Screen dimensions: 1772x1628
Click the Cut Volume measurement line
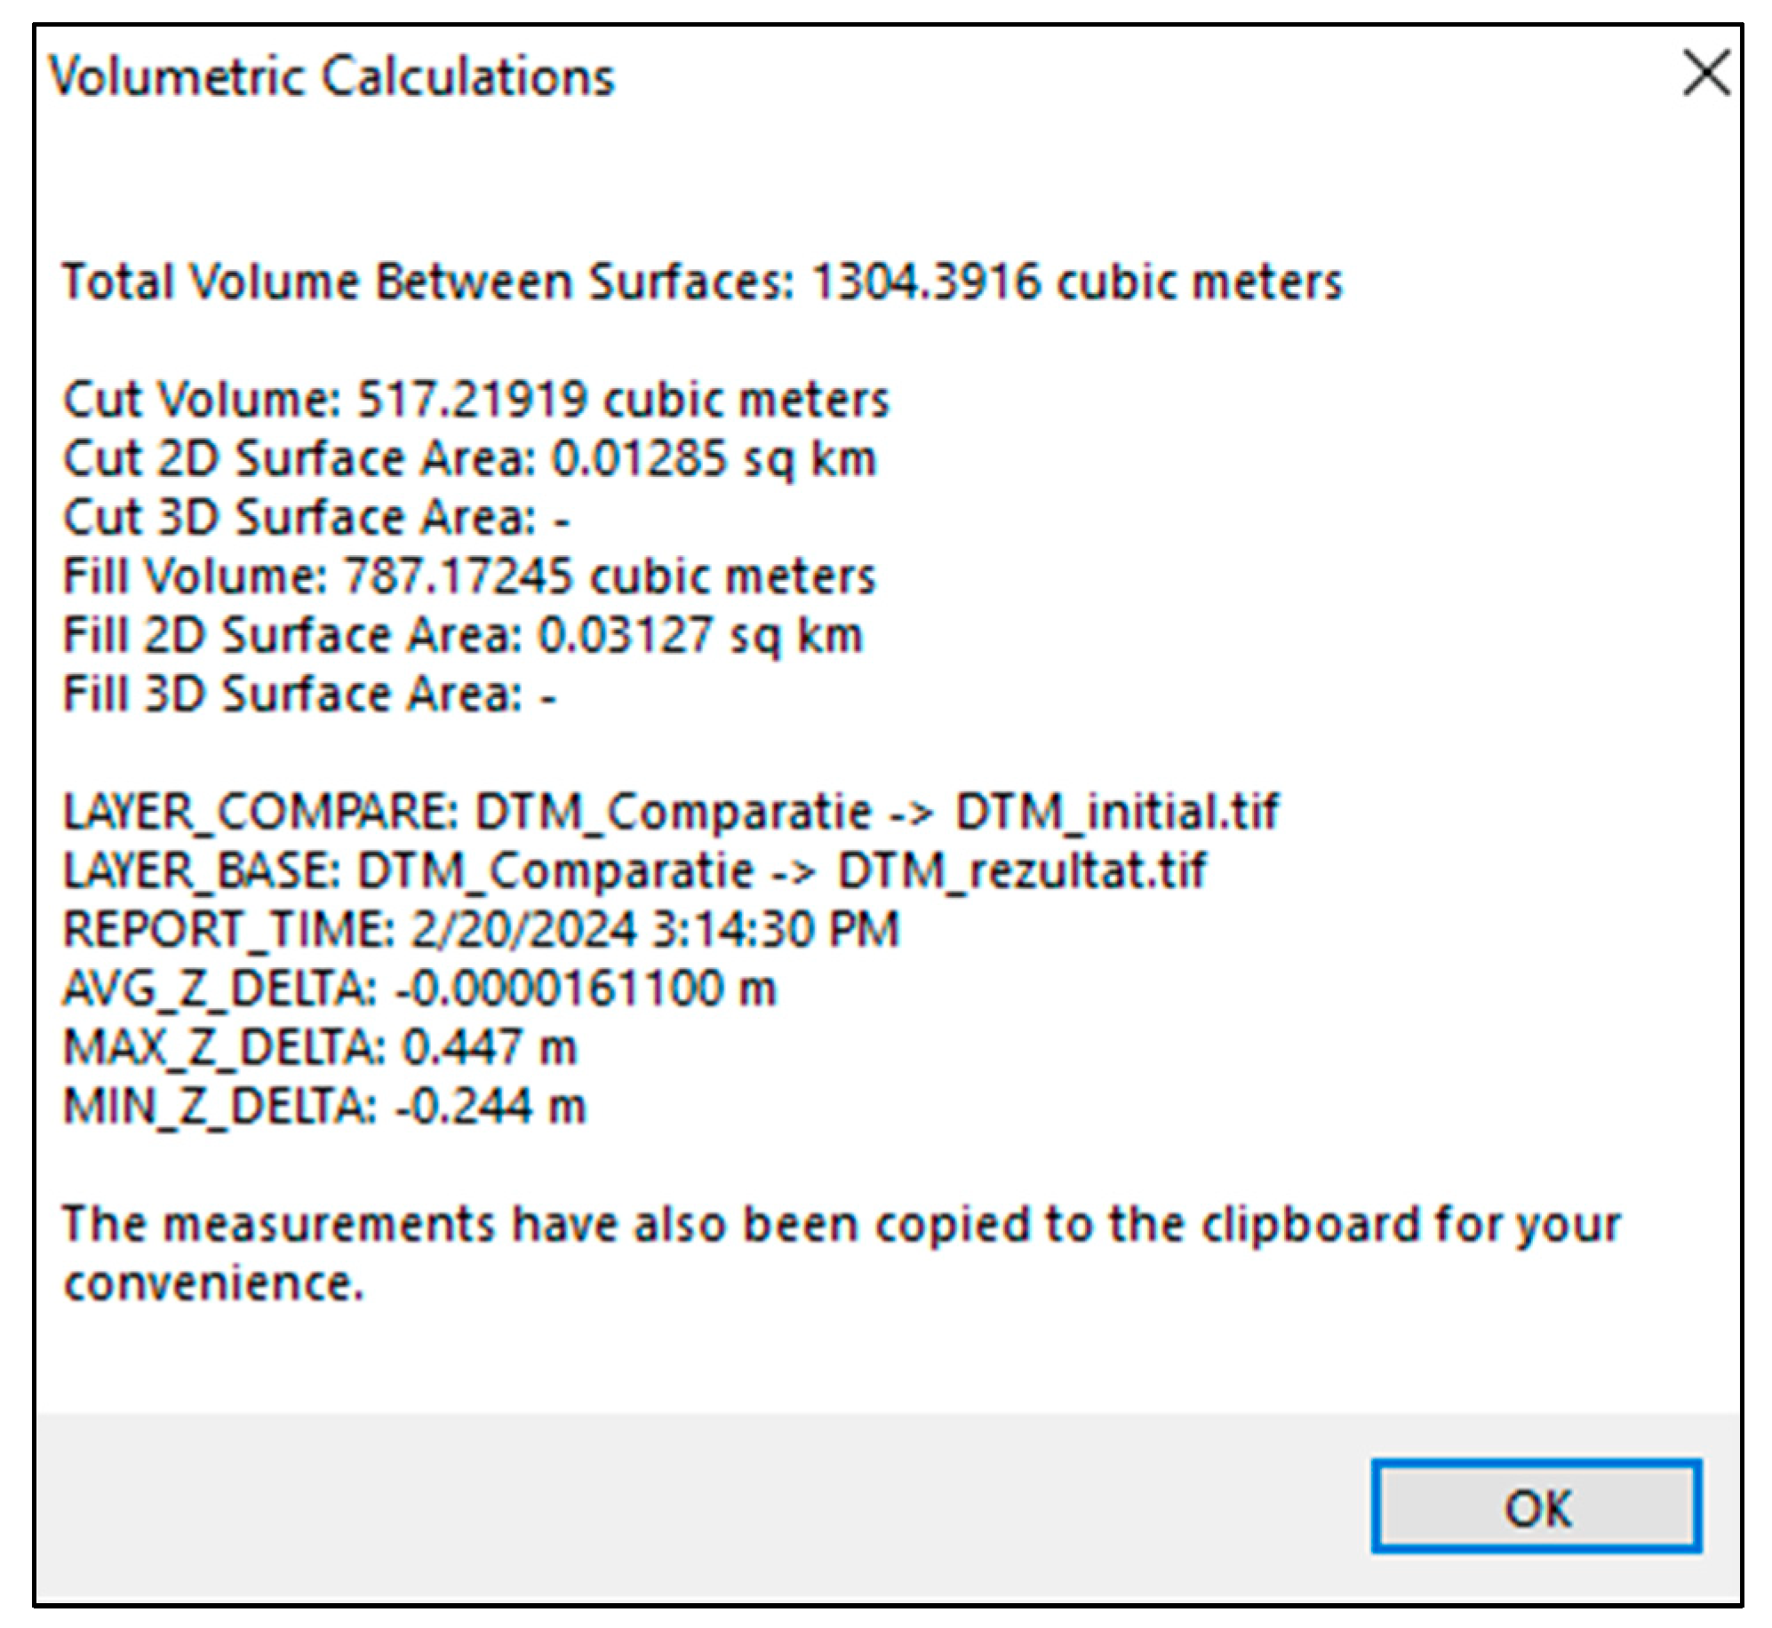(476, 400)
